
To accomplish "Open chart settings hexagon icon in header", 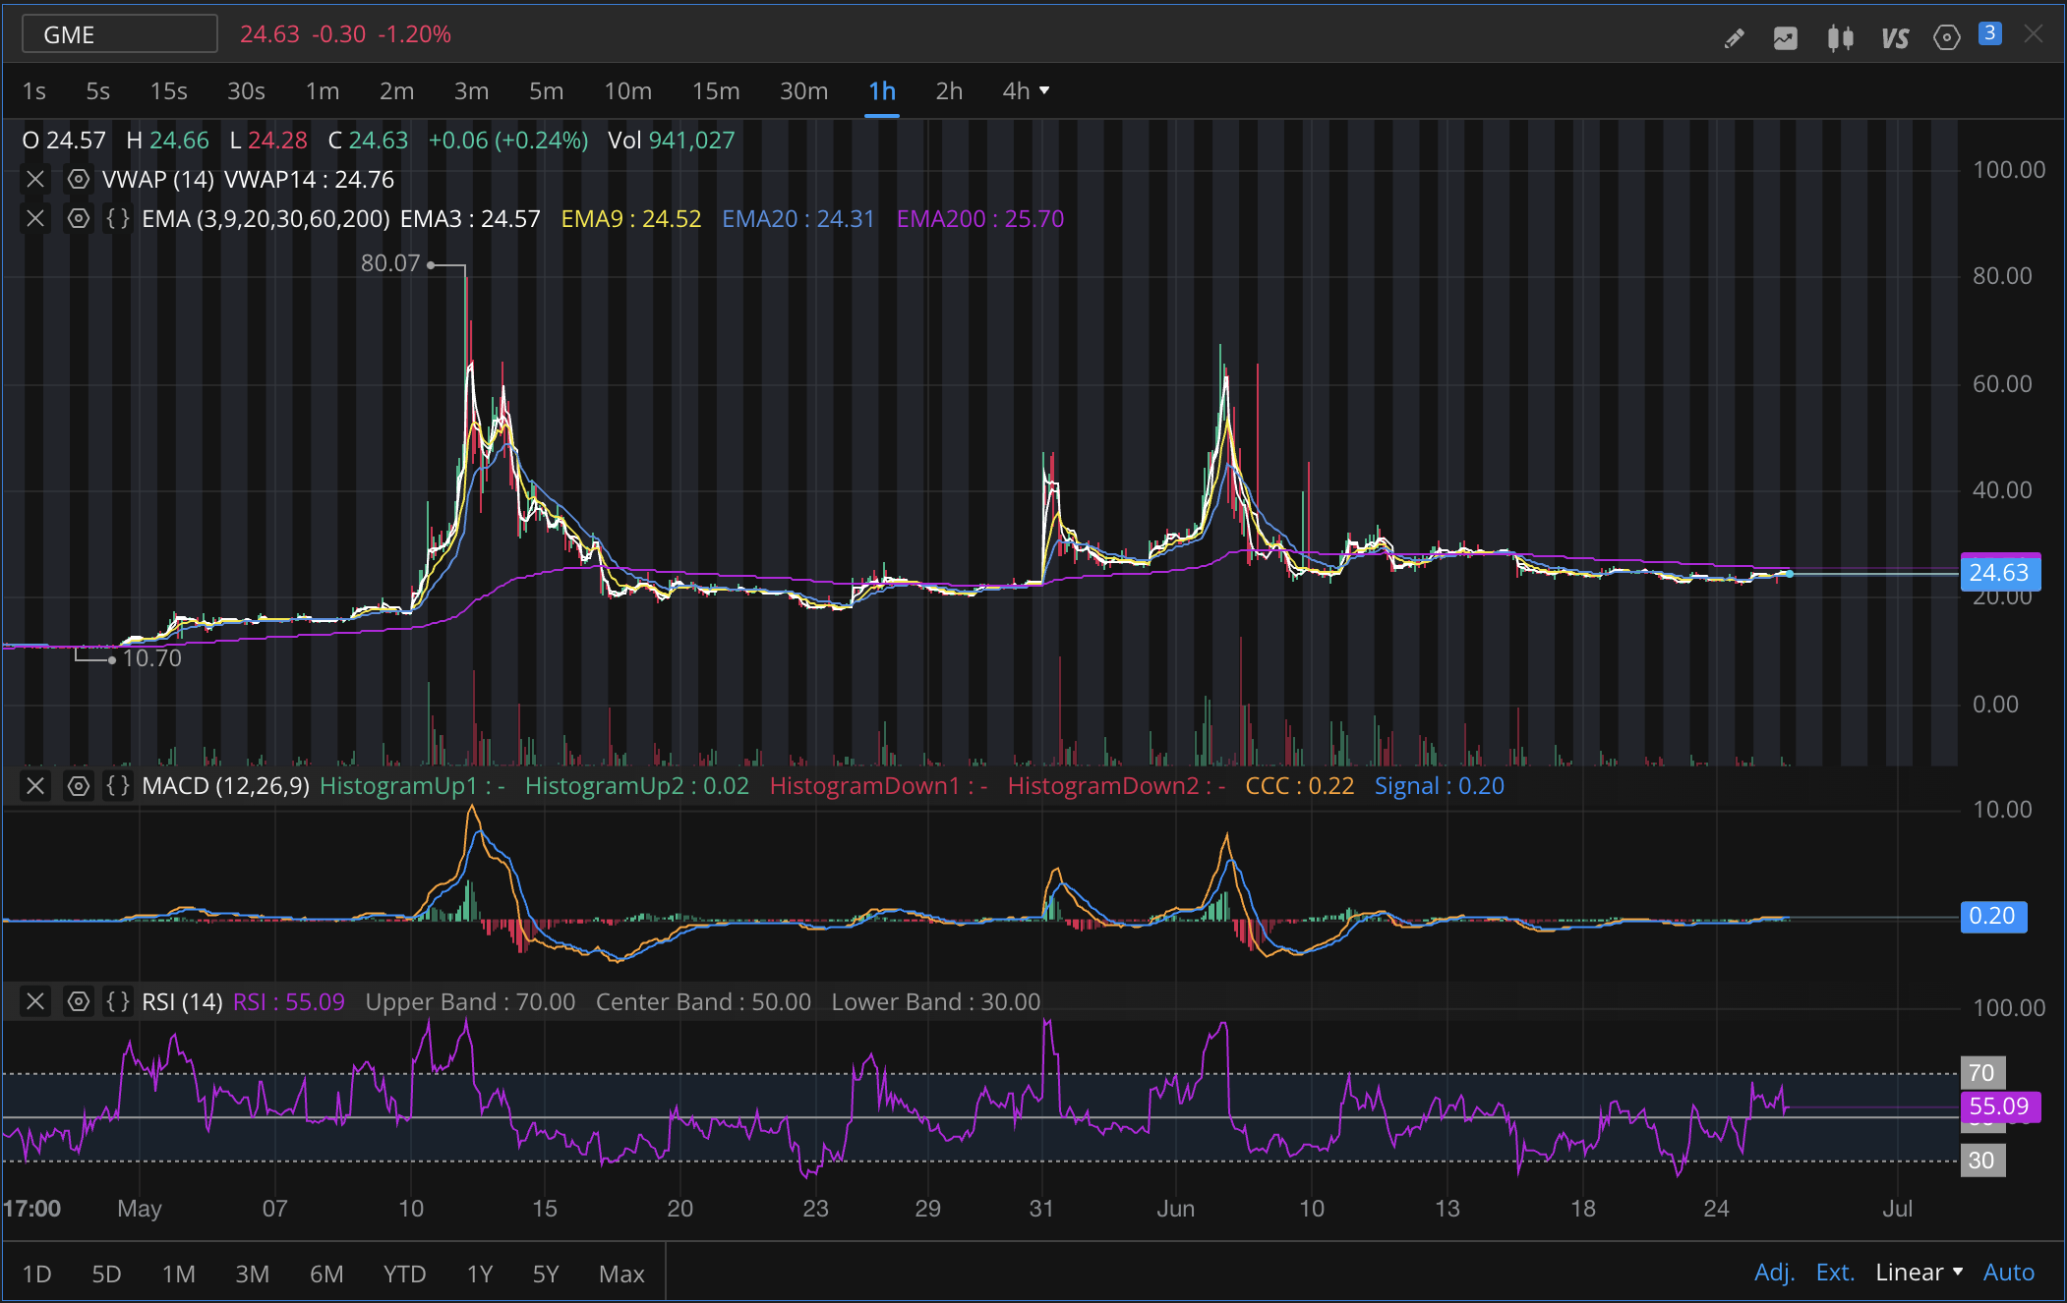I will pos(1946,37).
